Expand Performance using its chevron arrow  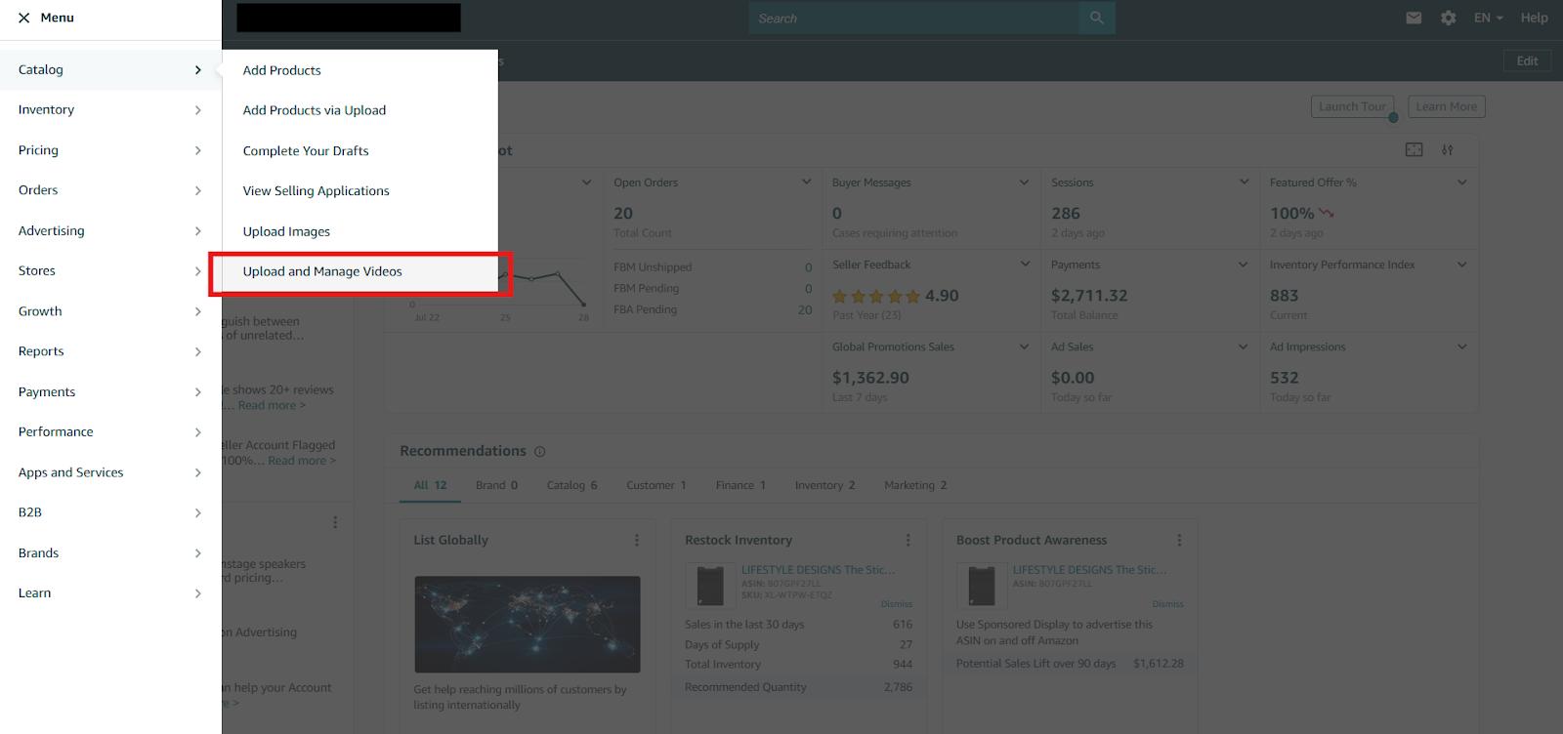pos(197,431)
